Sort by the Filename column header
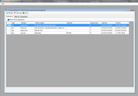The image size is (138, 96). point(27,23)
